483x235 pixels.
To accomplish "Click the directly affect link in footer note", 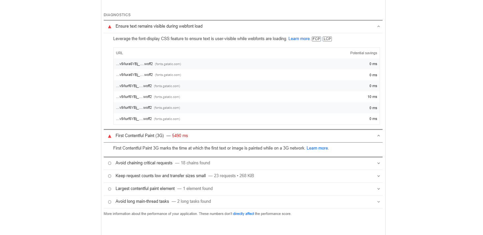I will pos(243,214).
